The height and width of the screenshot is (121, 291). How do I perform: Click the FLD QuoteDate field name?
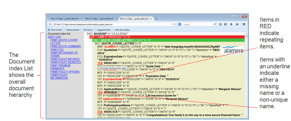click(x=111, y=50)
